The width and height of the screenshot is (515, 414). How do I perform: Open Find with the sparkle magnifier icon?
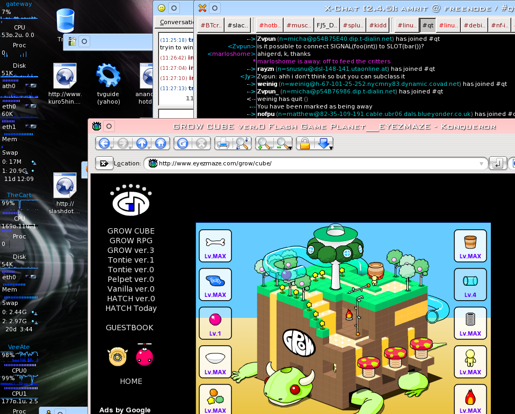coord(242,143)
